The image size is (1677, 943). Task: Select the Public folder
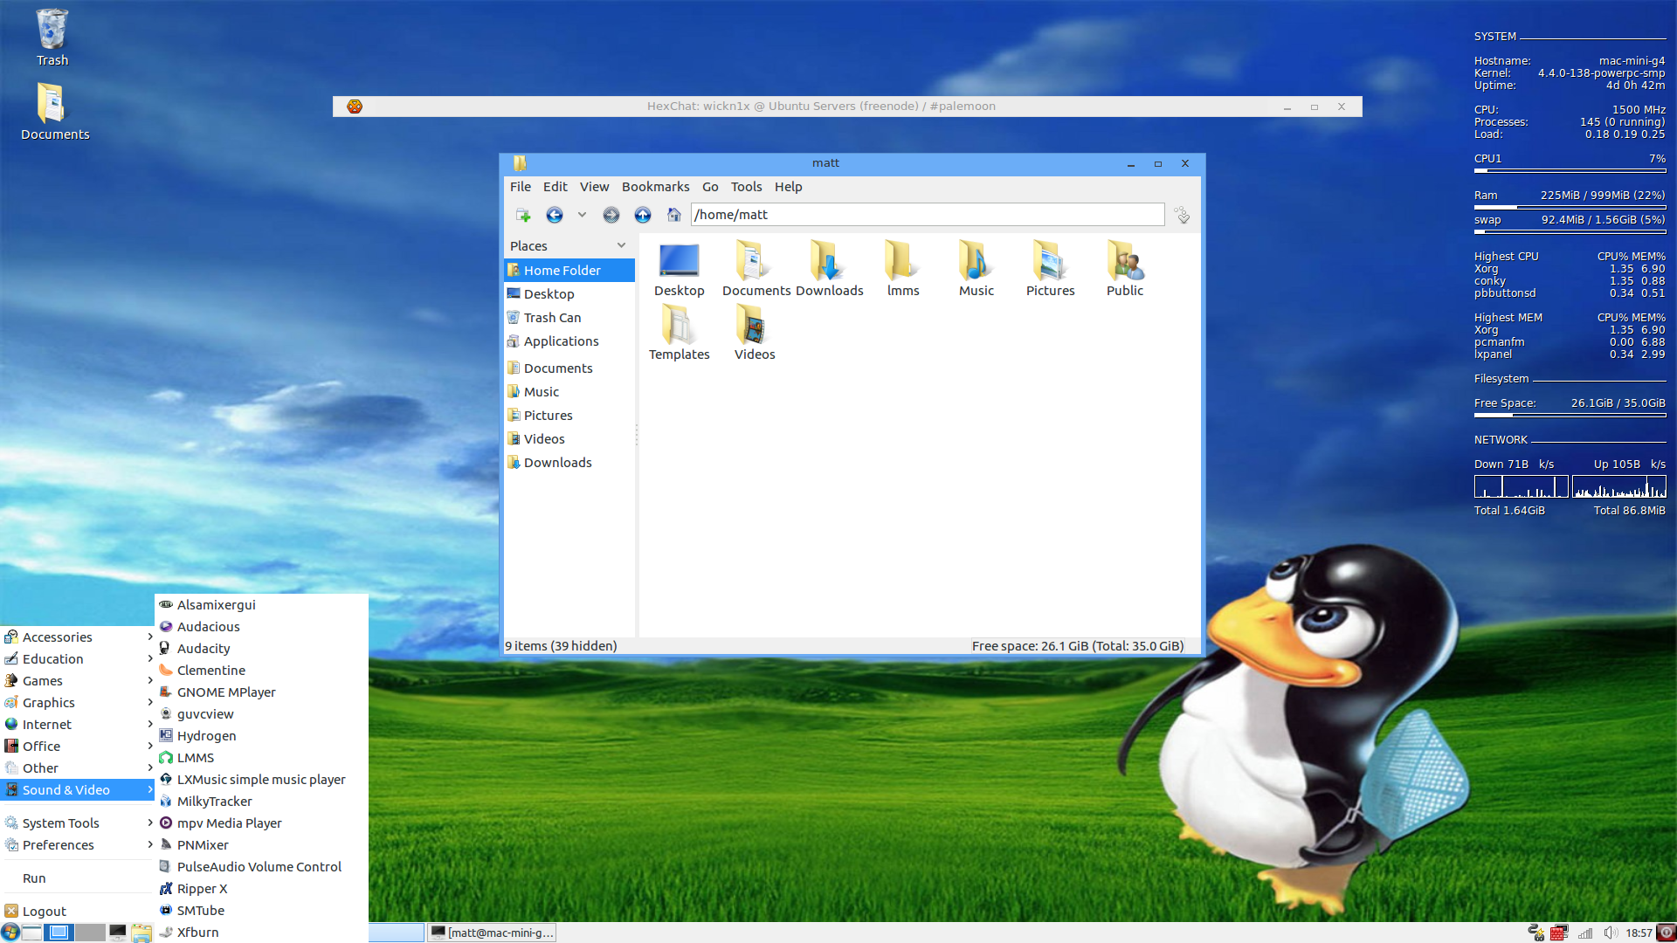(x=1124, y=270)
